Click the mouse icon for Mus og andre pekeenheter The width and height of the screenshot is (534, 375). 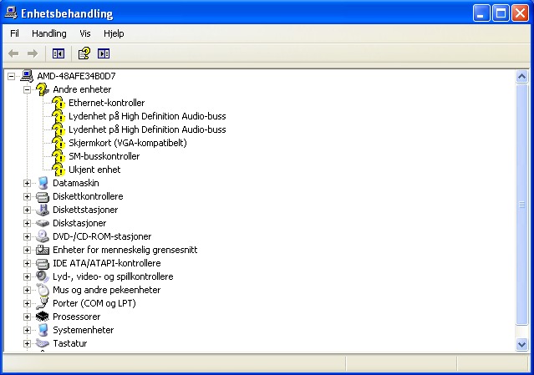43,290
